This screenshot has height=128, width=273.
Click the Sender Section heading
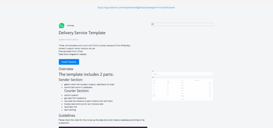click(71, 80)
